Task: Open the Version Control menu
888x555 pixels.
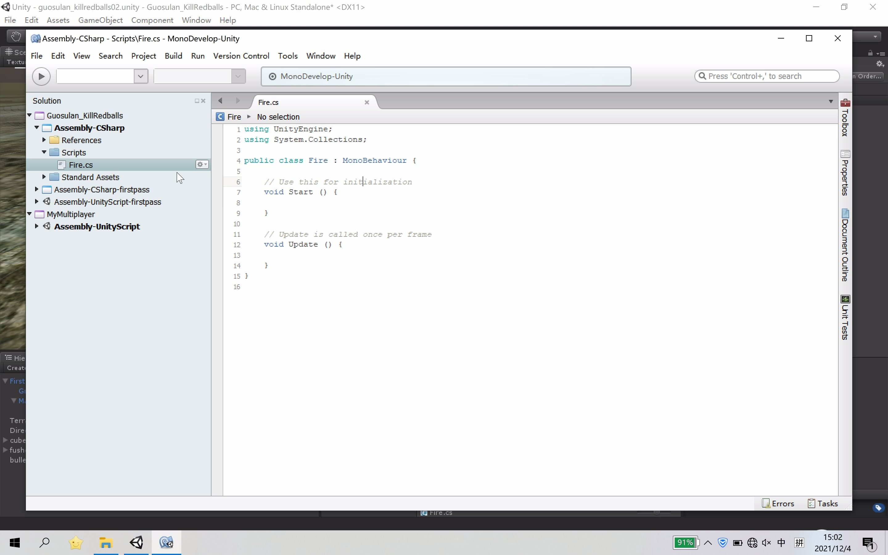Action: pyautogui.click(x=241, y=56)
